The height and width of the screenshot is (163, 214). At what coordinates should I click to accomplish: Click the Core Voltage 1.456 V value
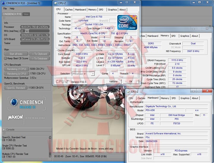coord(109,28)
